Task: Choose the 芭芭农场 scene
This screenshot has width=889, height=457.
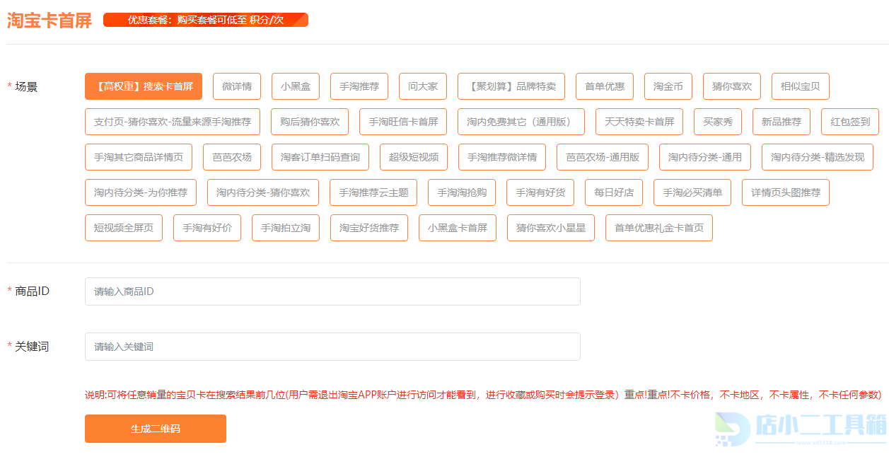Action: click(x=232, y=157)
